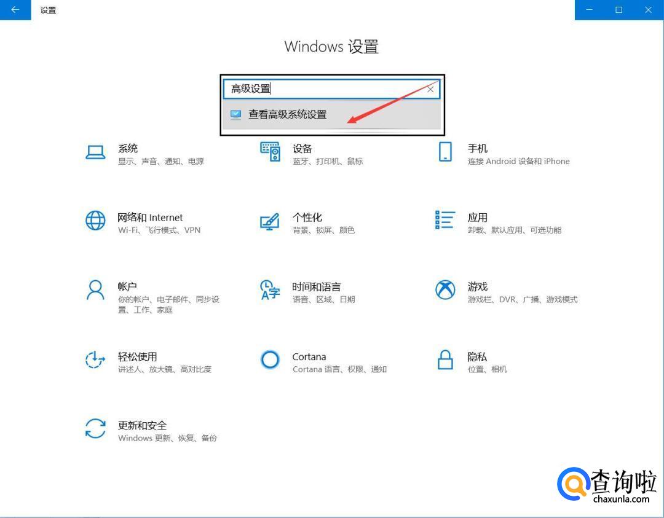Open the 游戏 settings title
Viewport: 664px width, 518px height.
coord(478,286)
